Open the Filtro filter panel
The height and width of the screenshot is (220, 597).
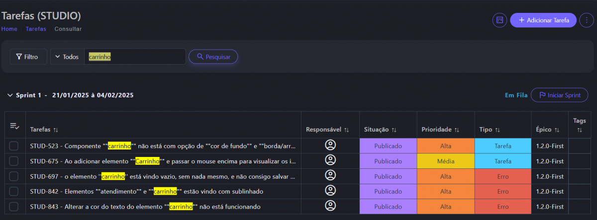click(x=28, y=57)
